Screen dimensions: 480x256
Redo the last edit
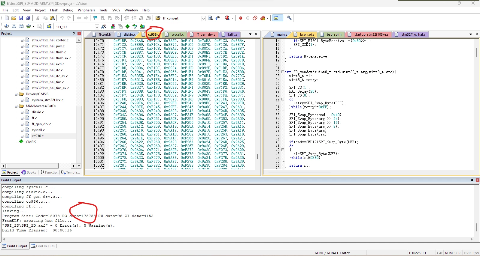pyautogui.click(x=69, y=18)
